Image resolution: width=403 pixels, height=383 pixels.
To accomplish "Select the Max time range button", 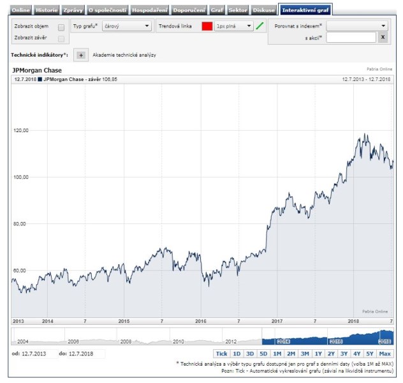I will pyautogui.click(x=385, y=353).
